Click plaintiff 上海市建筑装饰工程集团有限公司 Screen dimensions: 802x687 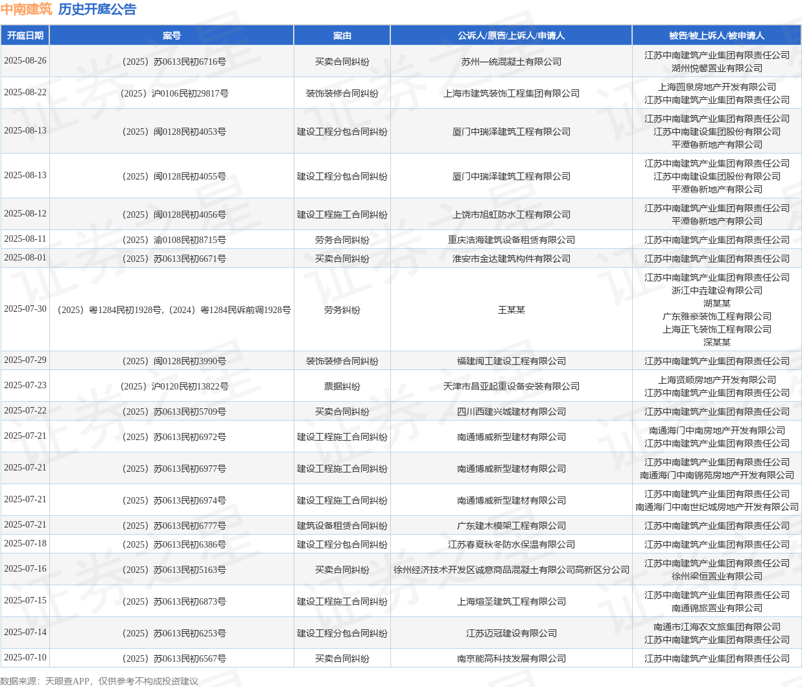click(512, 93)
